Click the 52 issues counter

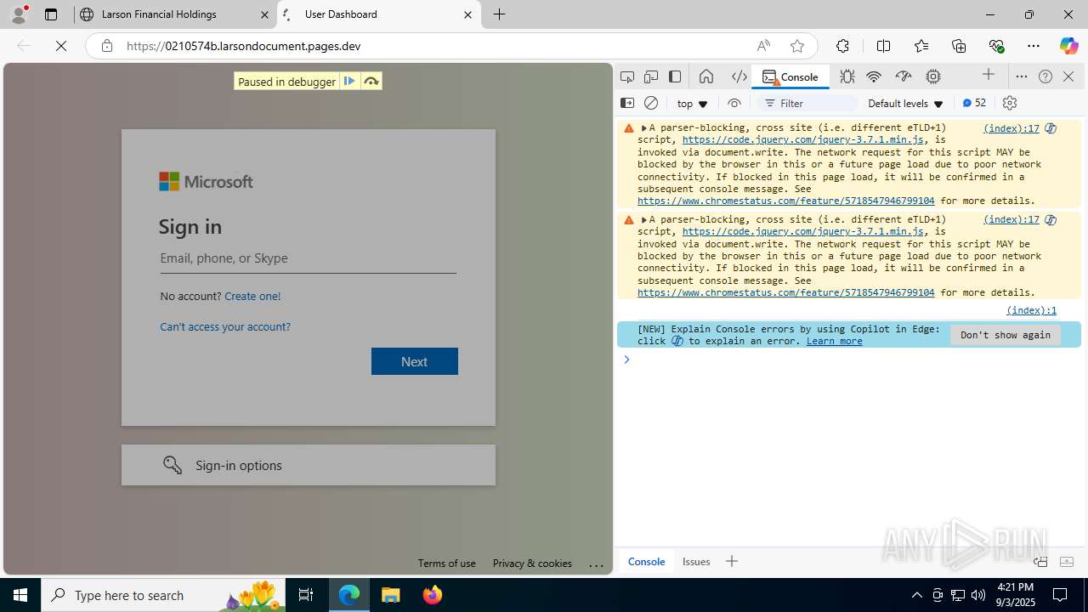(x=974, y=103)
